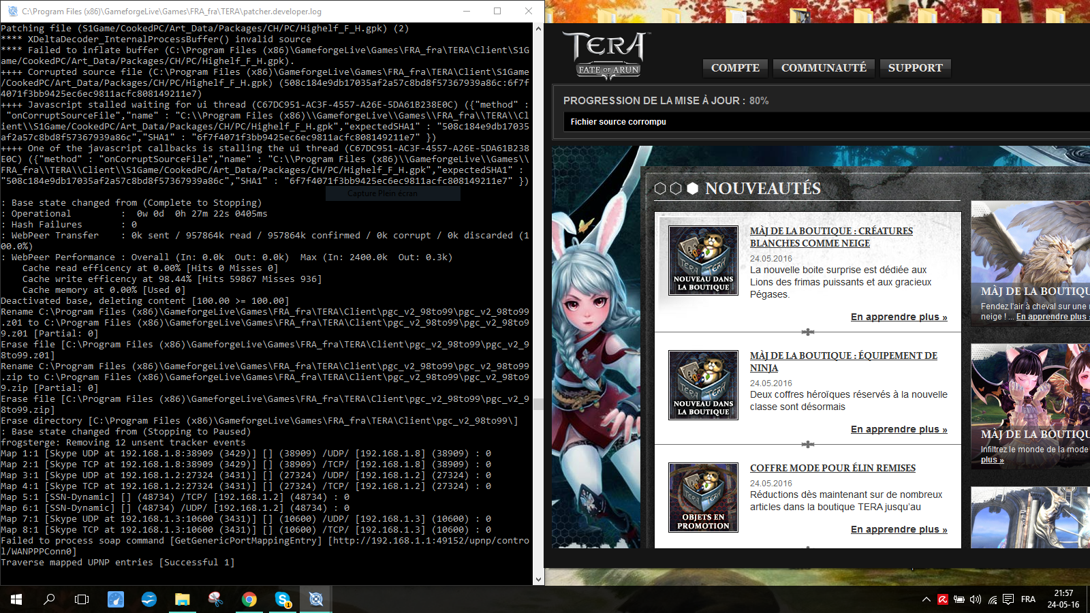
Task: Open the Task View button
Action: [x=82, y=599]
